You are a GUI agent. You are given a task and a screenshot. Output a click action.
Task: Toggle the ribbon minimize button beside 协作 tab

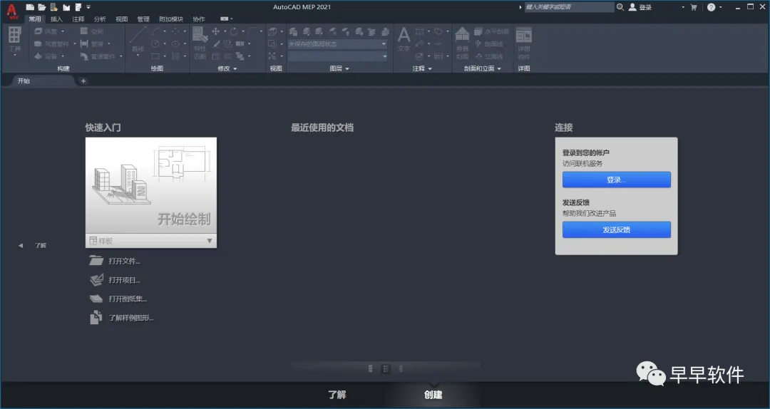225,19
